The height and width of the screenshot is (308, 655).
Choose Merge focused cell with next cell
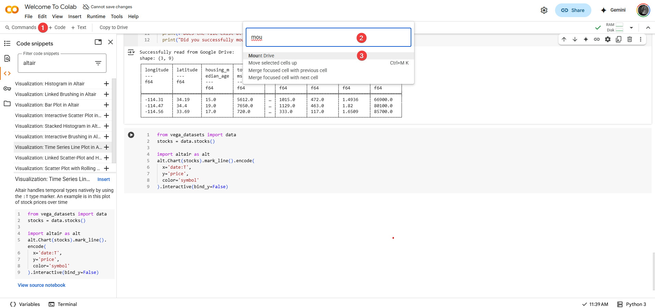pos(329,78)
